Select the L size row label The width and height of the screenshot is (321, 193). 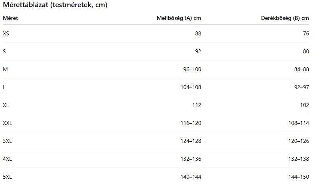[x=4, y=87]
